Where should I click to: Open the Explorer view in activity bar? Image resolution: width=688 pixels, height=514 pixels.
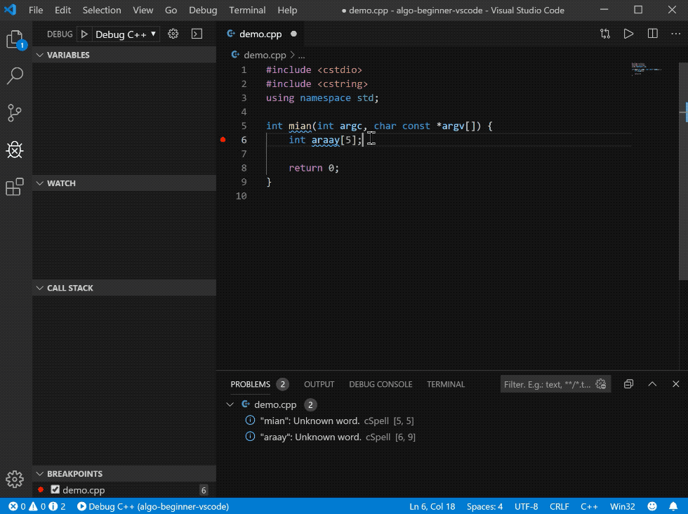pyautogui.click(x=15, y=40)
